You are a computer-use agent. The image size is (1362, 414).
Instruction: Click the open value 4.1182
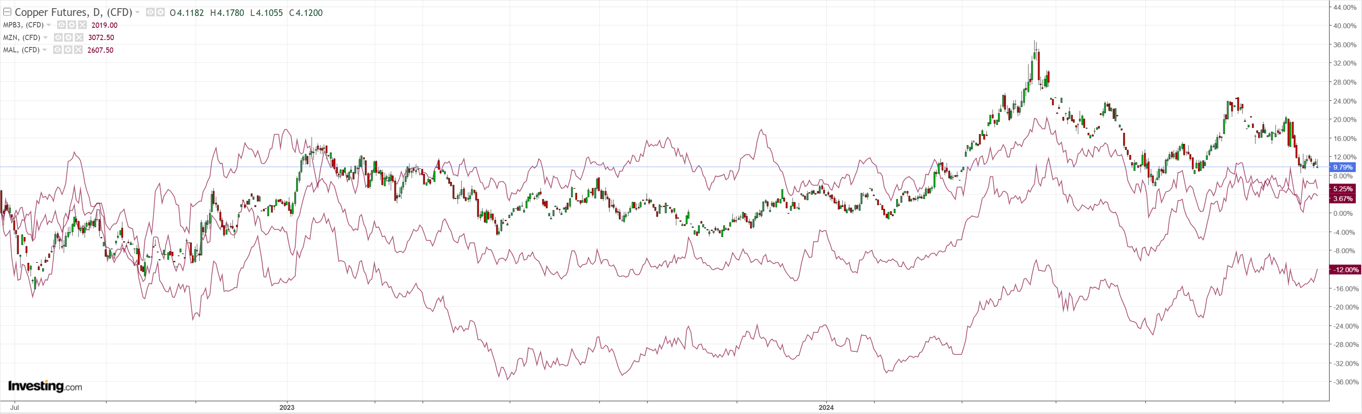click(190, 13)
